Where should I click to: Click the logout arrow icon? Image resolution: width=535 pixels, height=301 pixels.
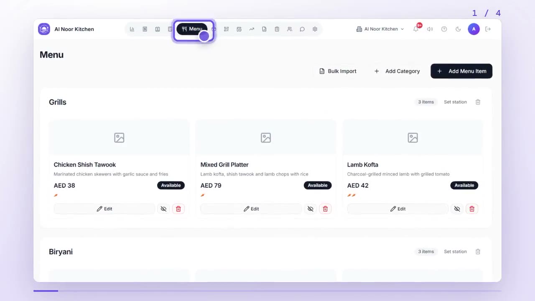[x=488, y=29]
